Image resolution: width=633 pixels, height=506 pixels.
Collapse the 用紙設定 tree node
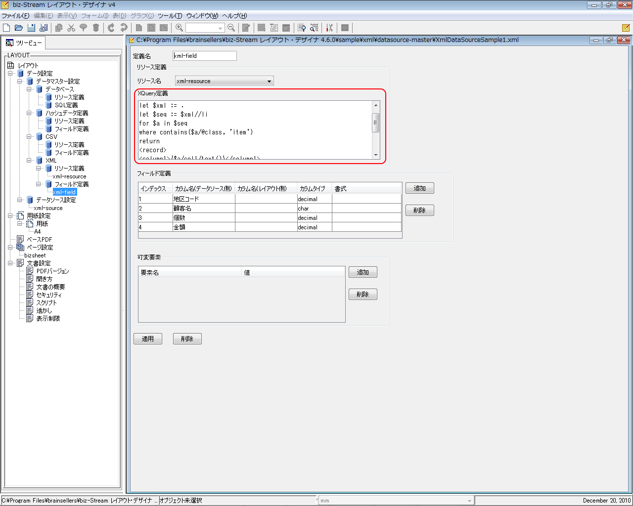(10, 215)
